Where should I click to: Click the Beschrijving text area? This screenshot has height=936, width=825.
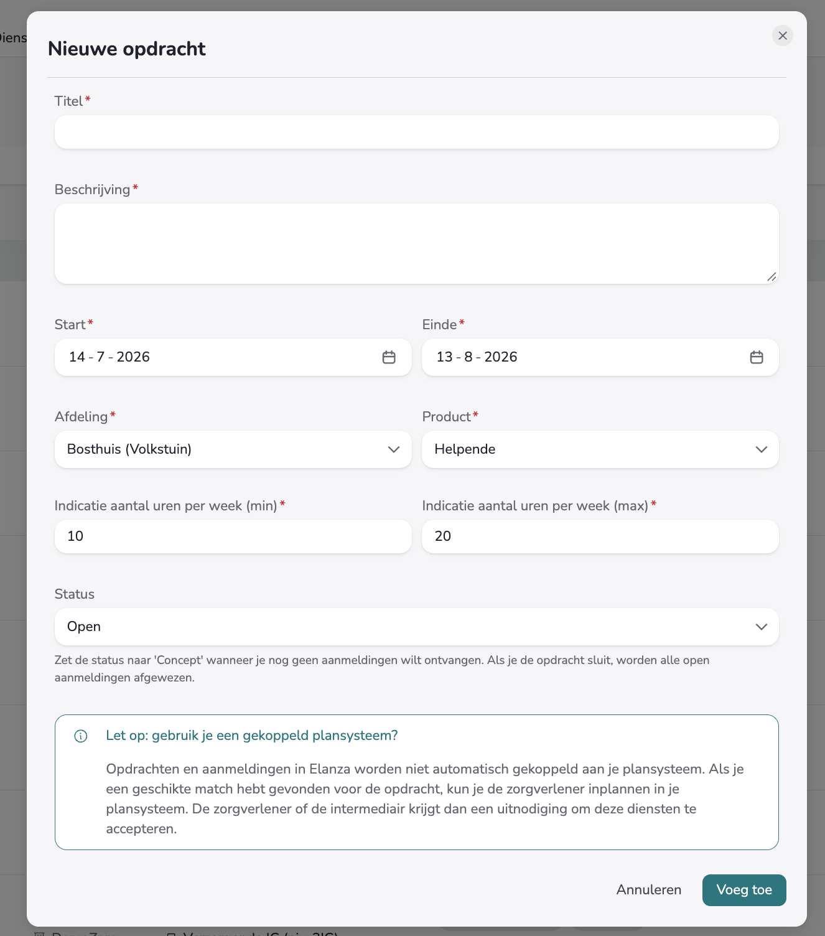click(417, 244)
